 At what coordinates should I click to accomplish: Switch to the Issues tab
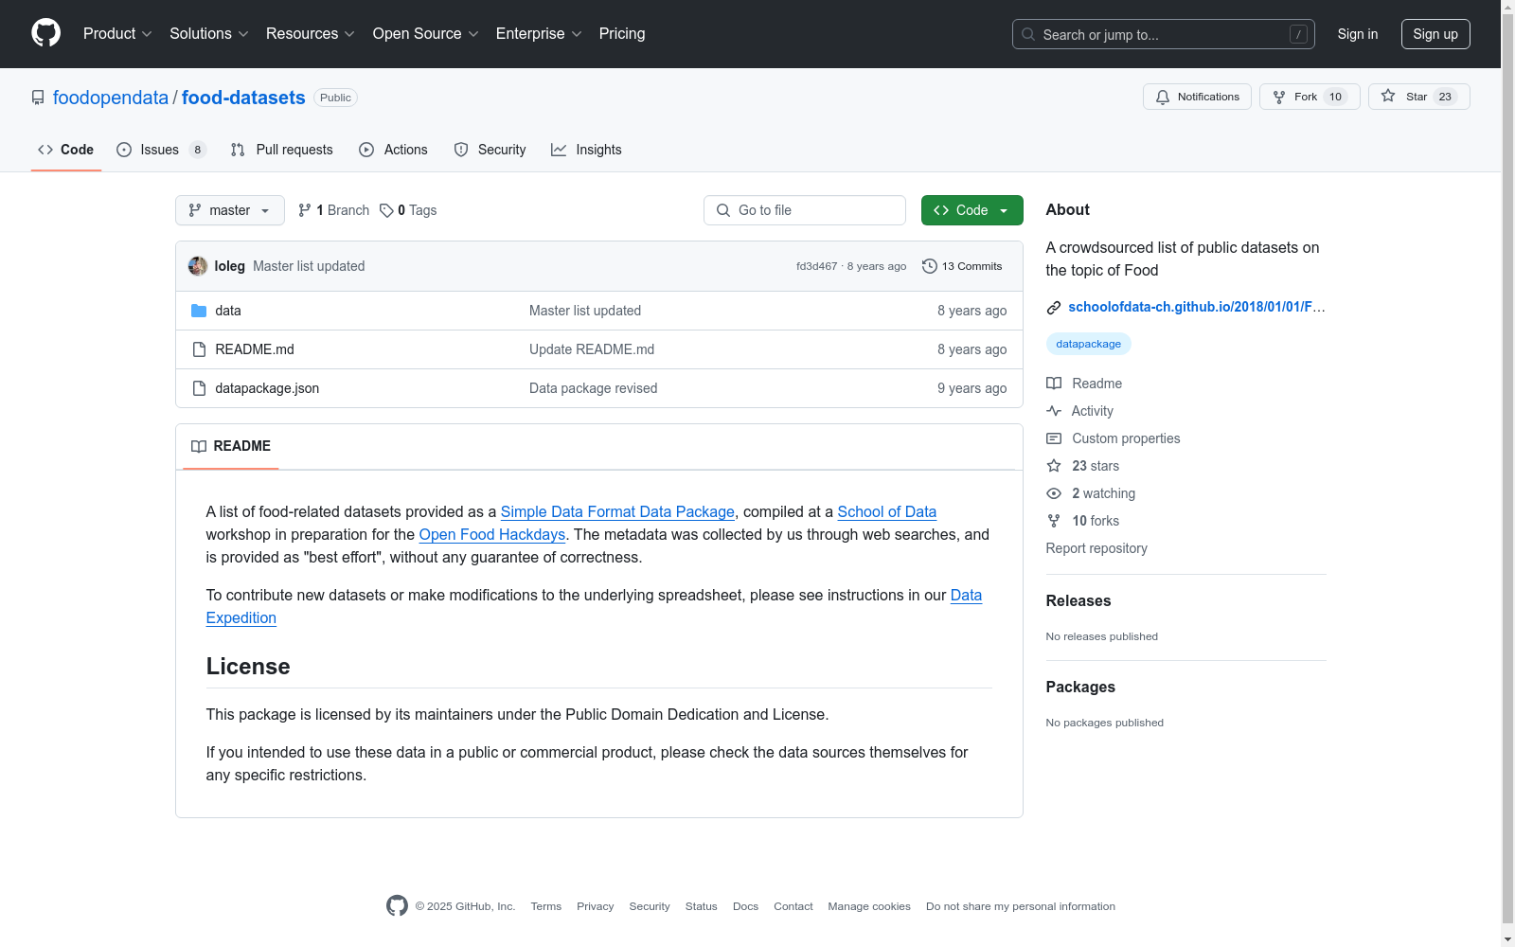(x=161, y=150)
